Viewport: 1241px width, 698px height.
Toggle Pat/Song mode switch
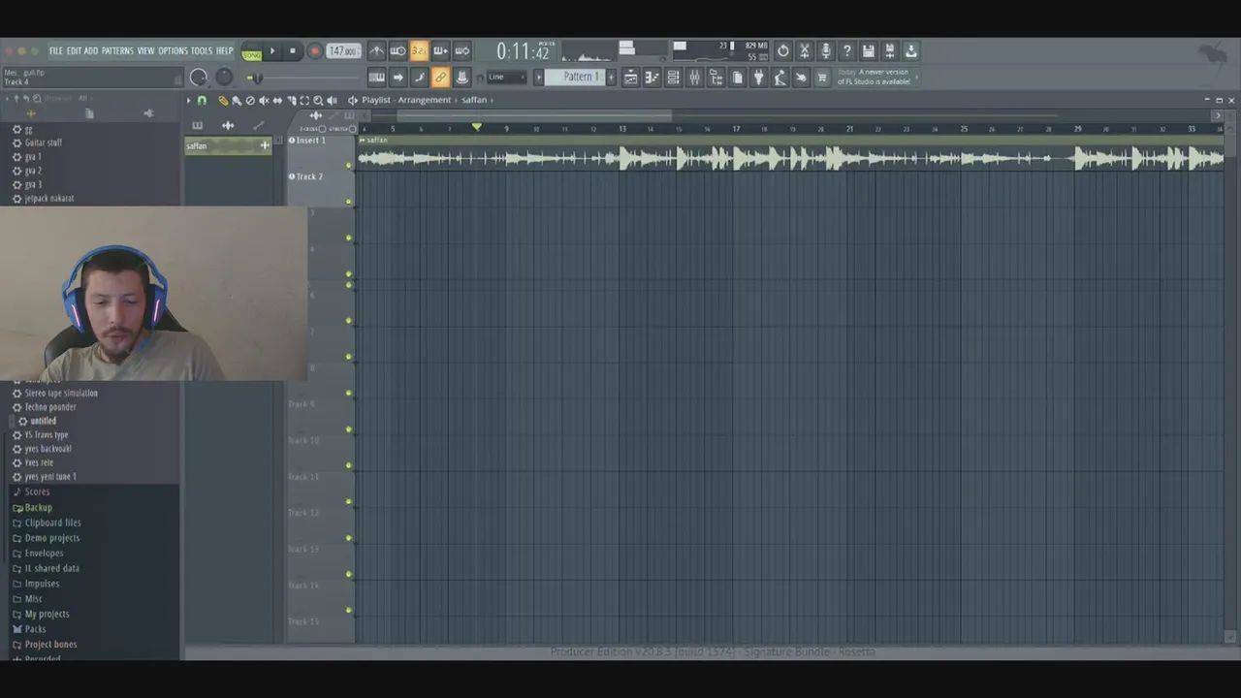point(251,51)
